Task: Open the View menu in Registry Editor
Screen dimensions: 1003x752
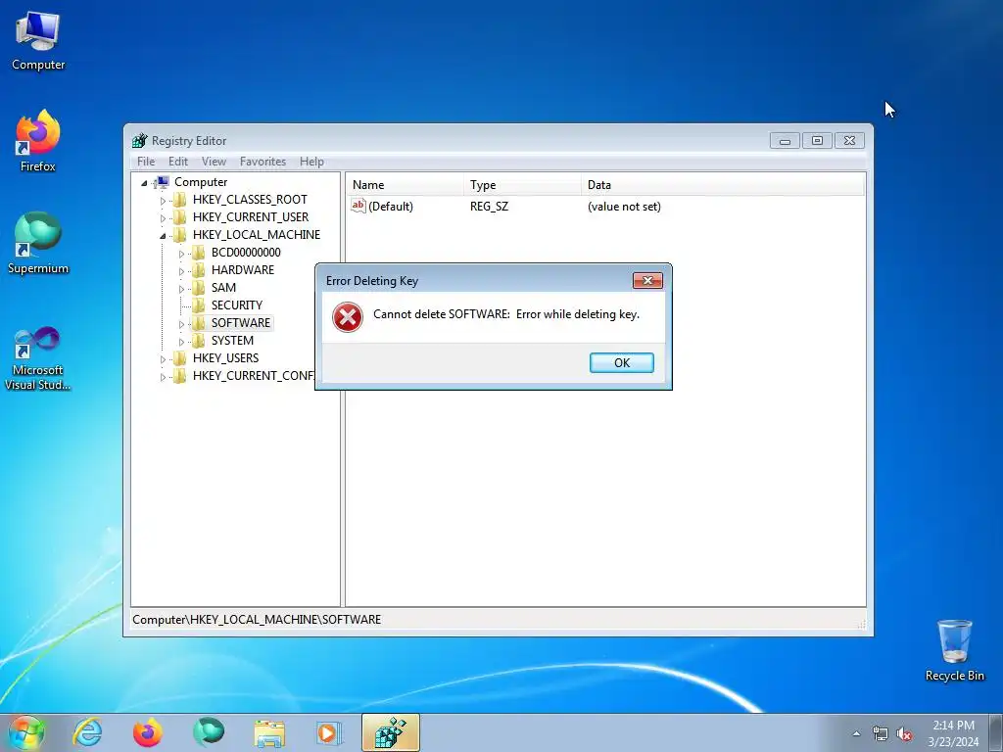Action: pyautogui.click(x=214, y=162)
